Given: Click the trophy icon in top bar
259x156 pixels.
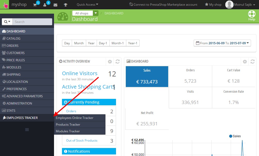Looking at the screenshot, I should (x=66, y=5).
